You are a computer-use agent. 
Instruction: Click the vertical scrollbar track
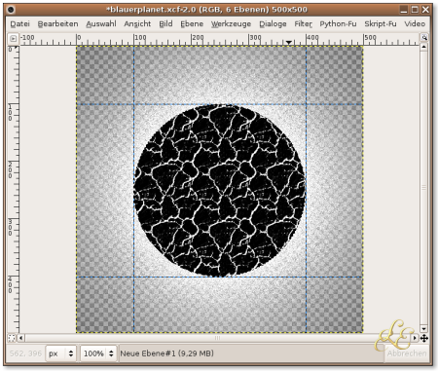pos(423,188)
